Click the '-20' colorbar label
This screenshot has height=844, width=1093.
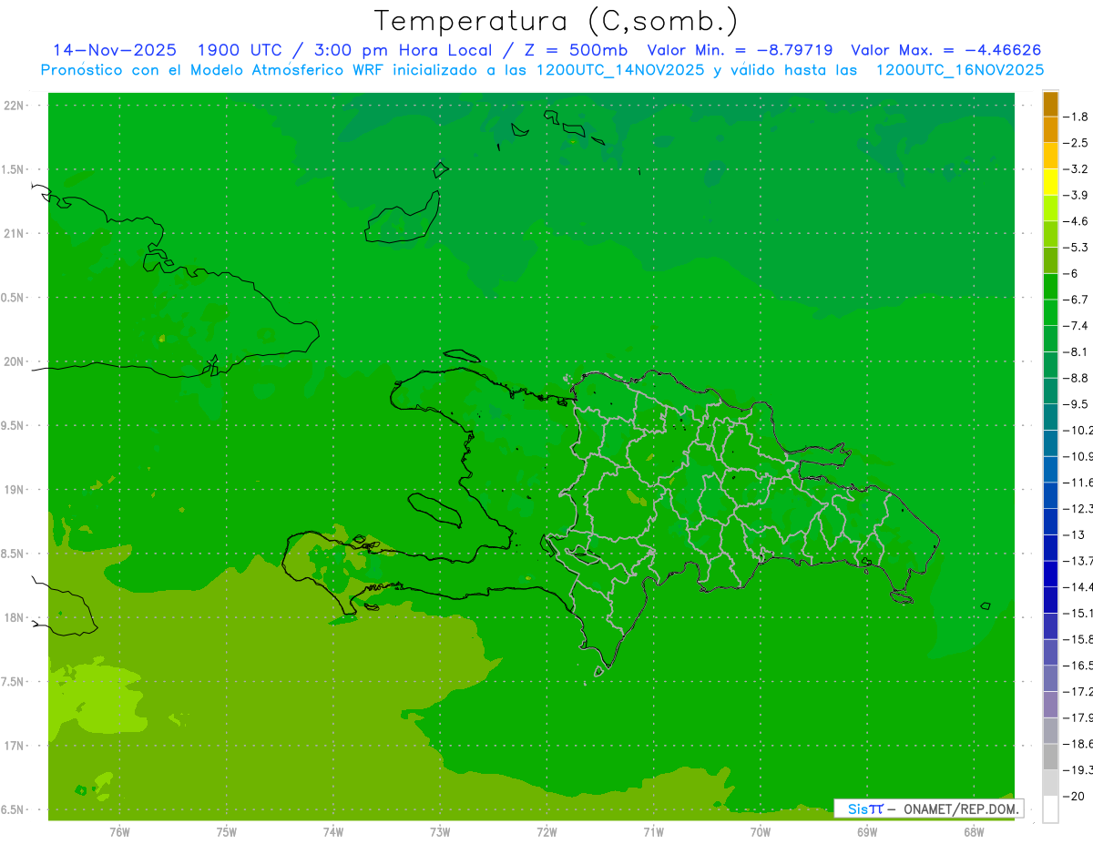[x=1074, y=797]
